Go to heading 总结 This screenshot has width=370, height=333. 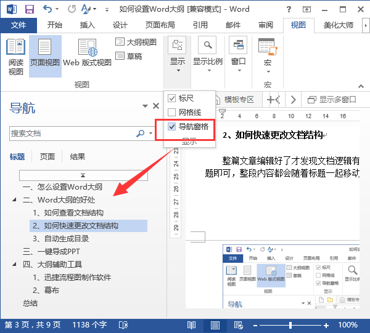pyautogui.click(x=30, y=303)
